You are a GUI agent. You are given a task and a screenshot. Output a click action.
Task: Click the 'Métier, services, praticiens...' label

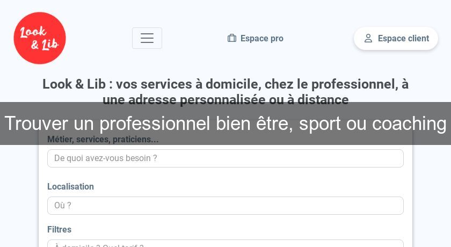tap(103, 140)
